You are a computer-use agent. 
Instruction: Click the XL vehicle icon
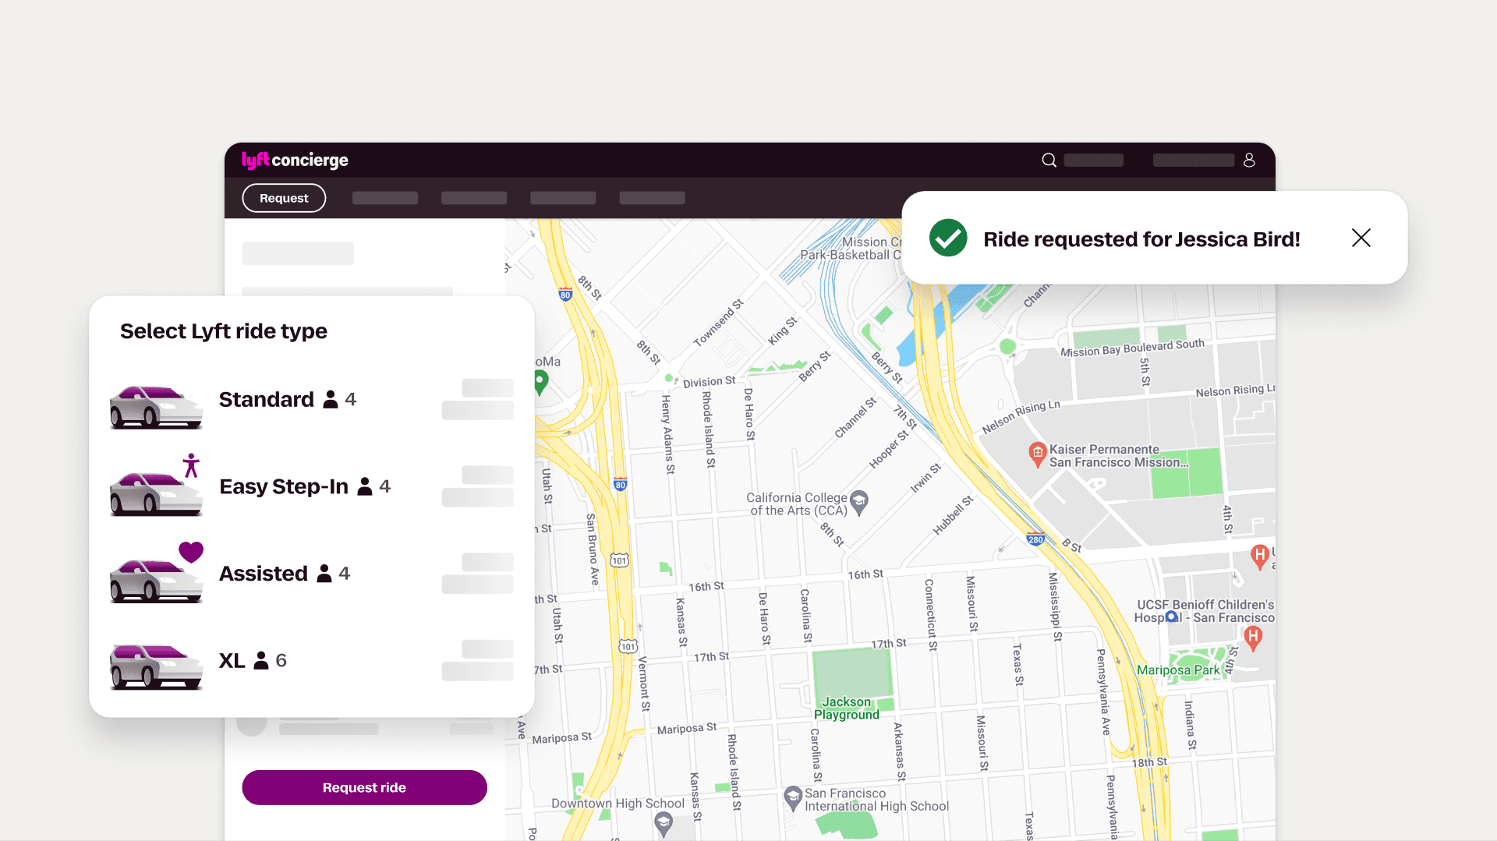pos(156,666)
